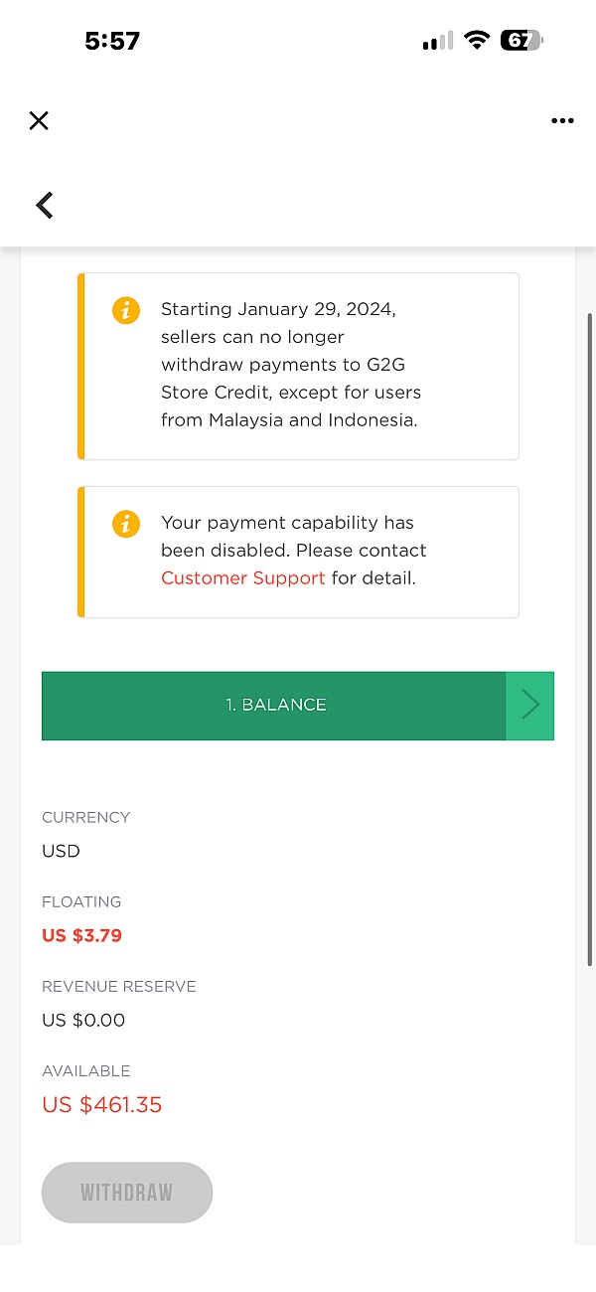Screen dimensions: 596x1292
Task: Tap the cellular signal bars icon
Action: tap(437, 41)
